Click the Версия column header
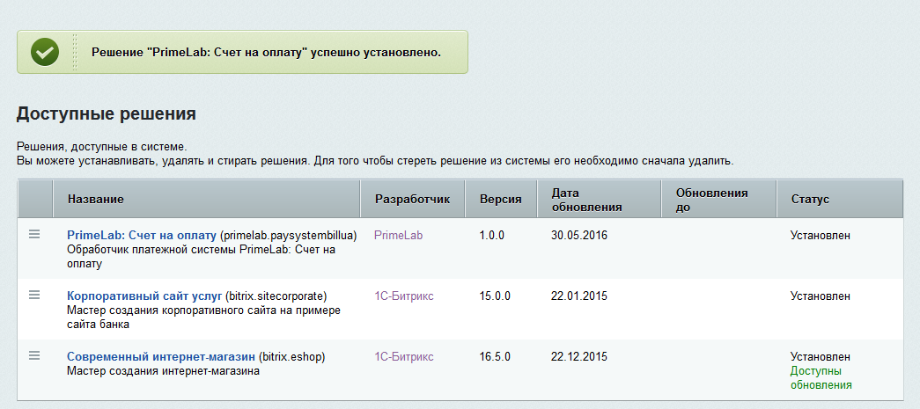920x409 pixels. point(500,200)
